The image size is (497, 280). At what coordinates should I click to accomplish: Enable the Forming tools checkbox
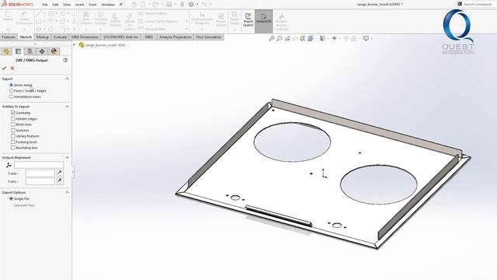coord(13,142)
